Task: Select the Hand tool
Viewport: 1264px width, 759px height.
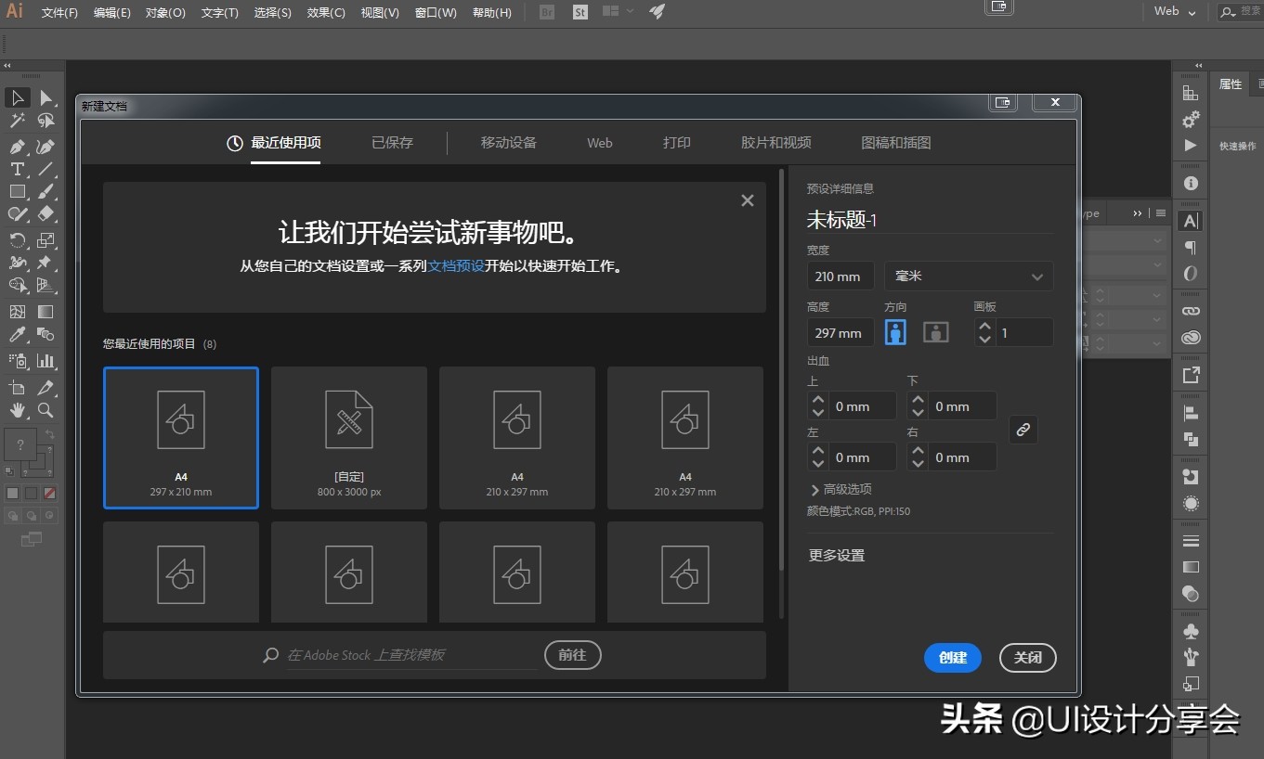Action: (x=17, y=410)
